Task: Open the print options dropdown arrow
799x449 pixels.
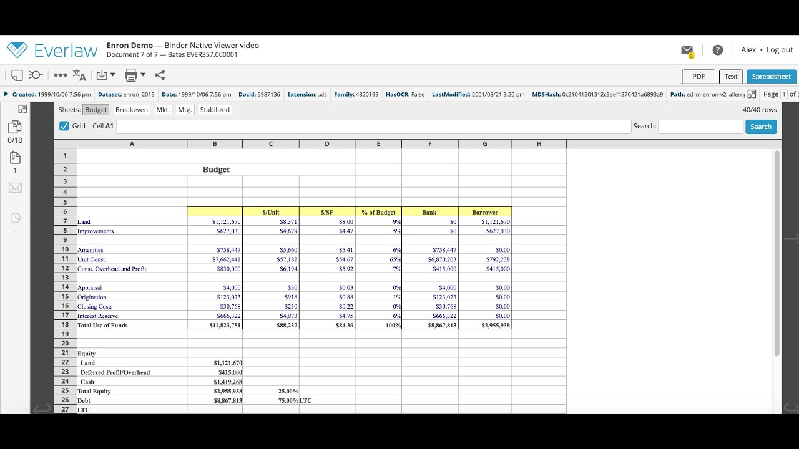Action: pyautogui.click(x=143, y=75)
